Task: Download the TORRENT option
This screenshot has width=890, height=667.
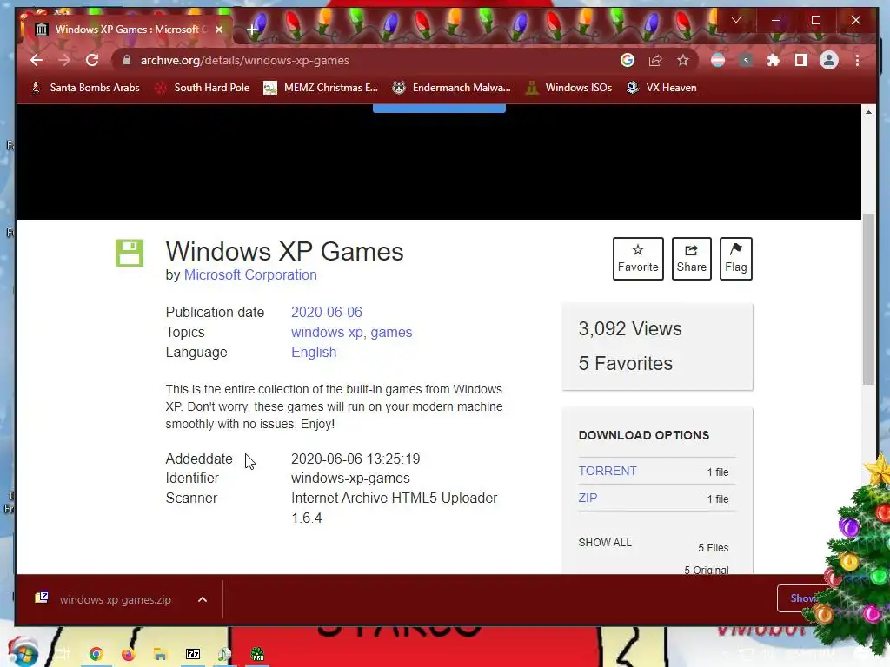Action: coord(608,471)
